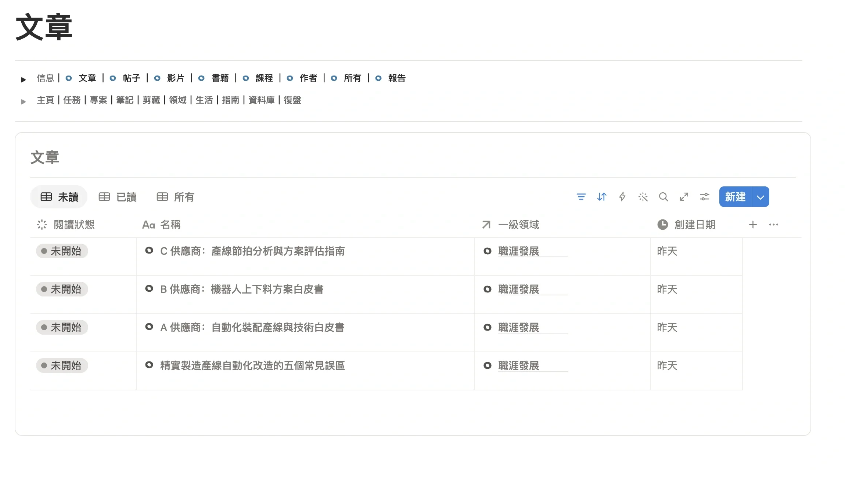Expand the 信息 toggle triangle
The width and height of the screenshot is (845, 477).
click(x=24, y=79)
